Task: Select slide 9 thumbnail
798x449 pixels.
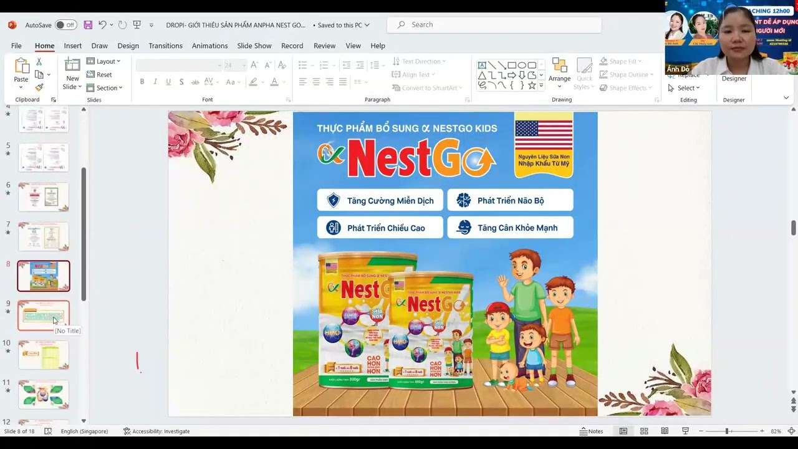Action: pos(44,316)
